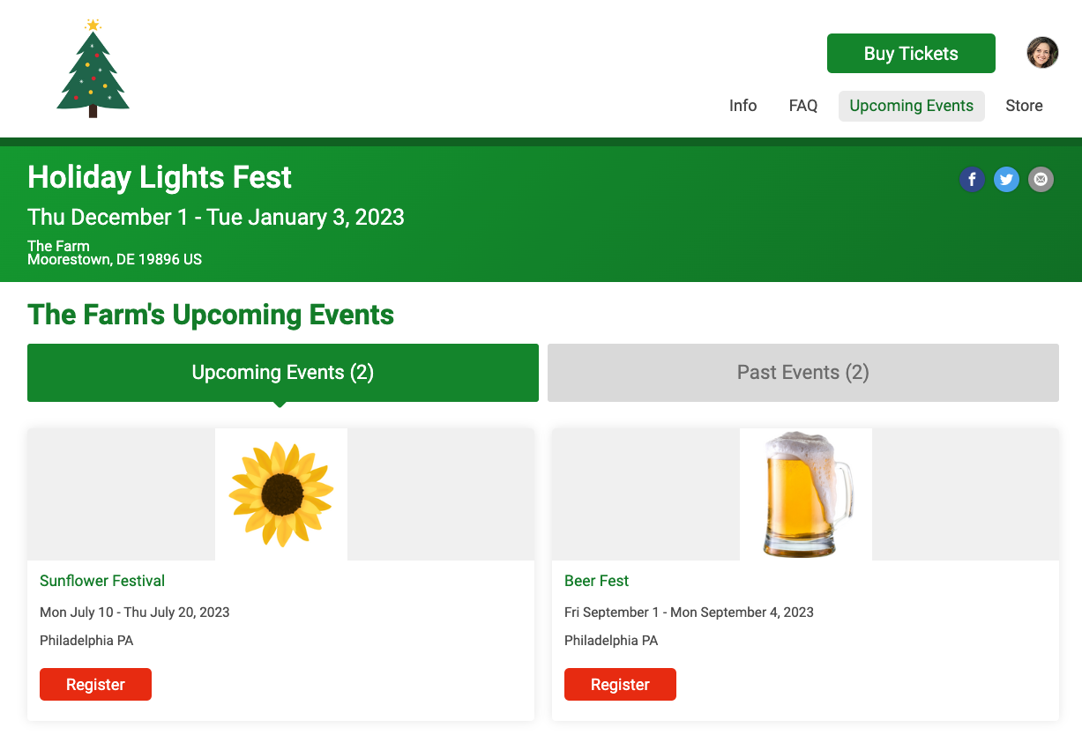This screenshot has height=750, width=1082.
Task: Open the user profile avatar
Action: (x=1042, y=53)
